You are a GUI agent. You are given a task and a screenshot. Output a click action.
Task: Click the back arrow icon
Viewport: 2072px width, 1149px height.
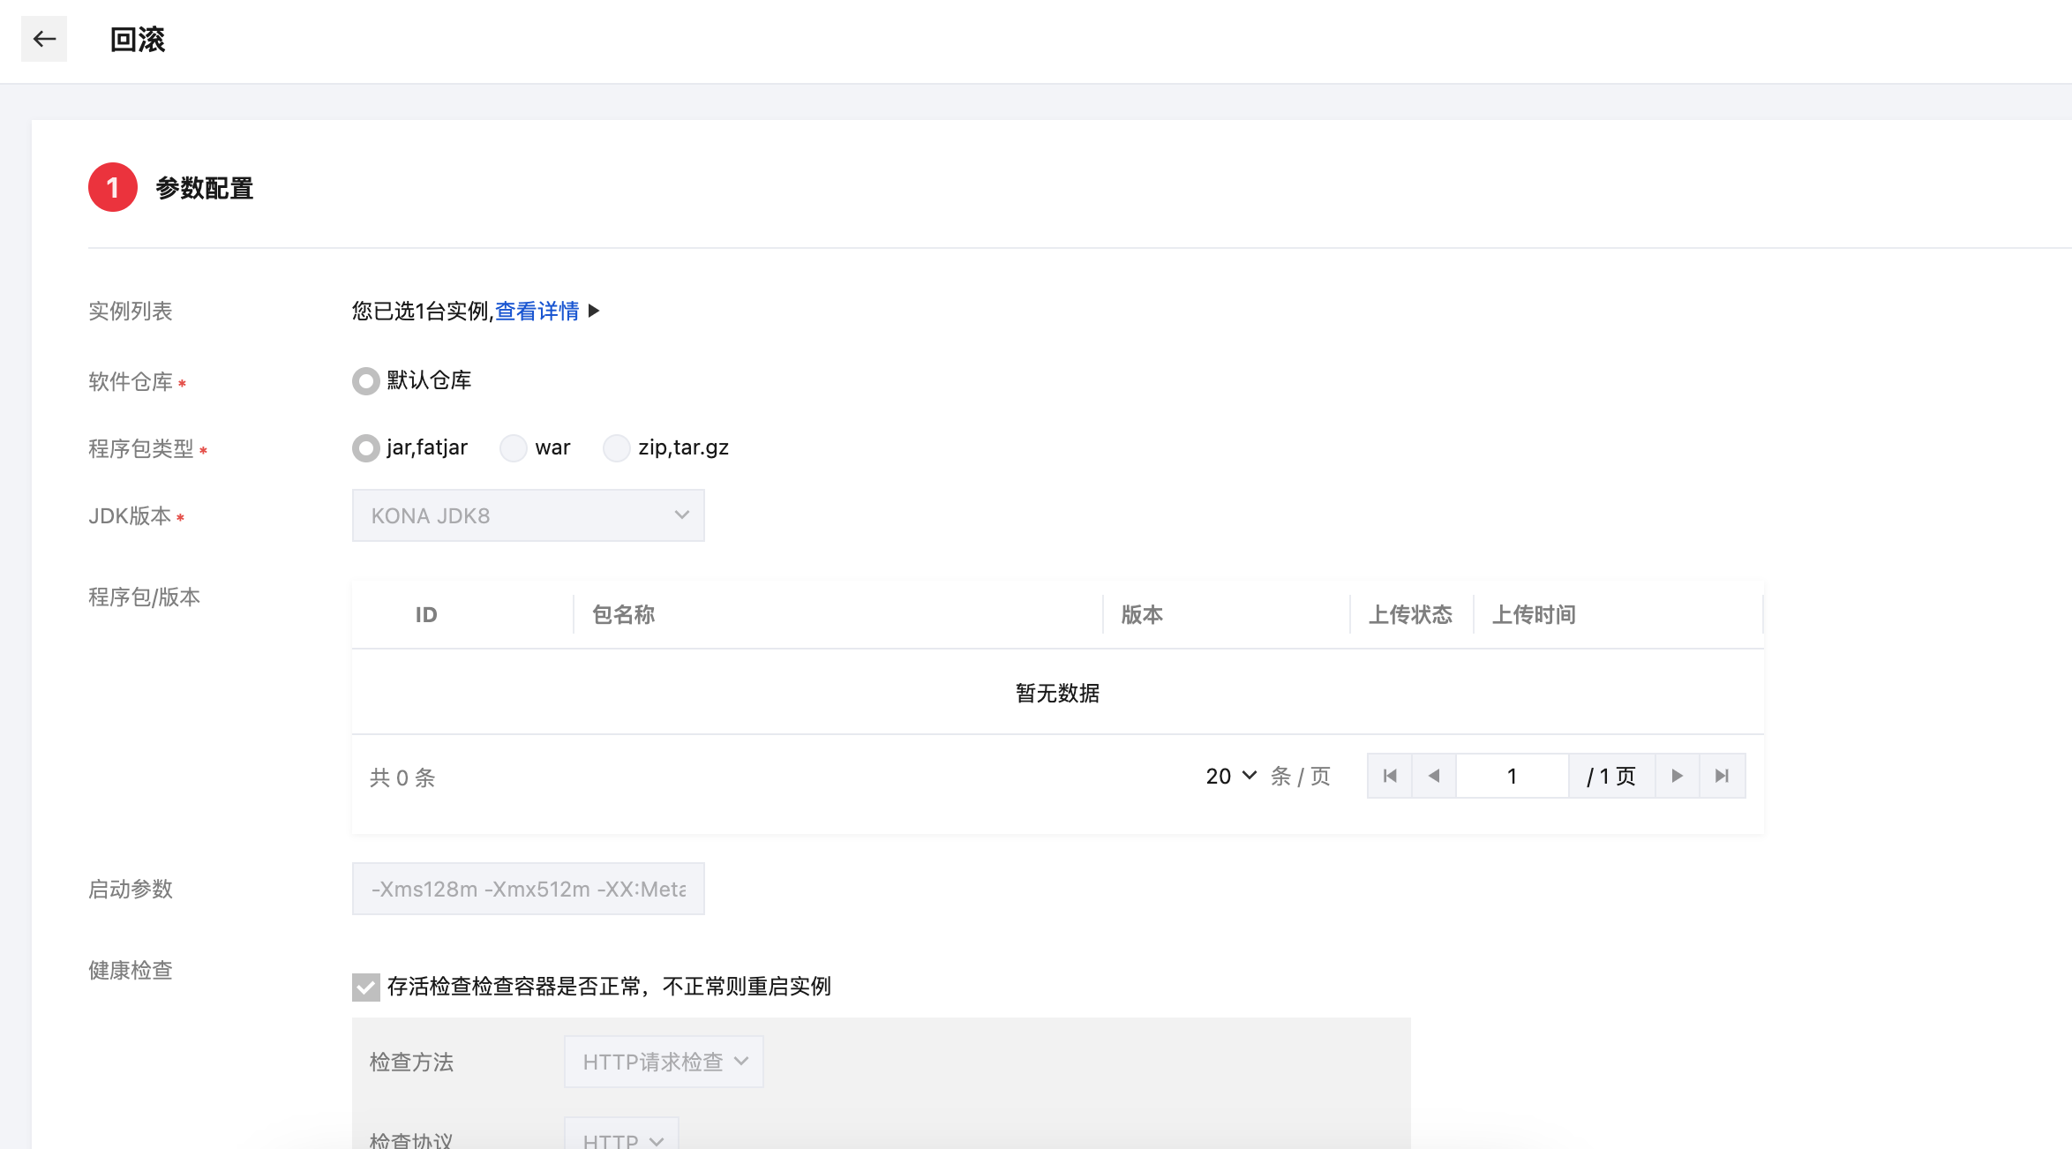click(x=44, y=39)
